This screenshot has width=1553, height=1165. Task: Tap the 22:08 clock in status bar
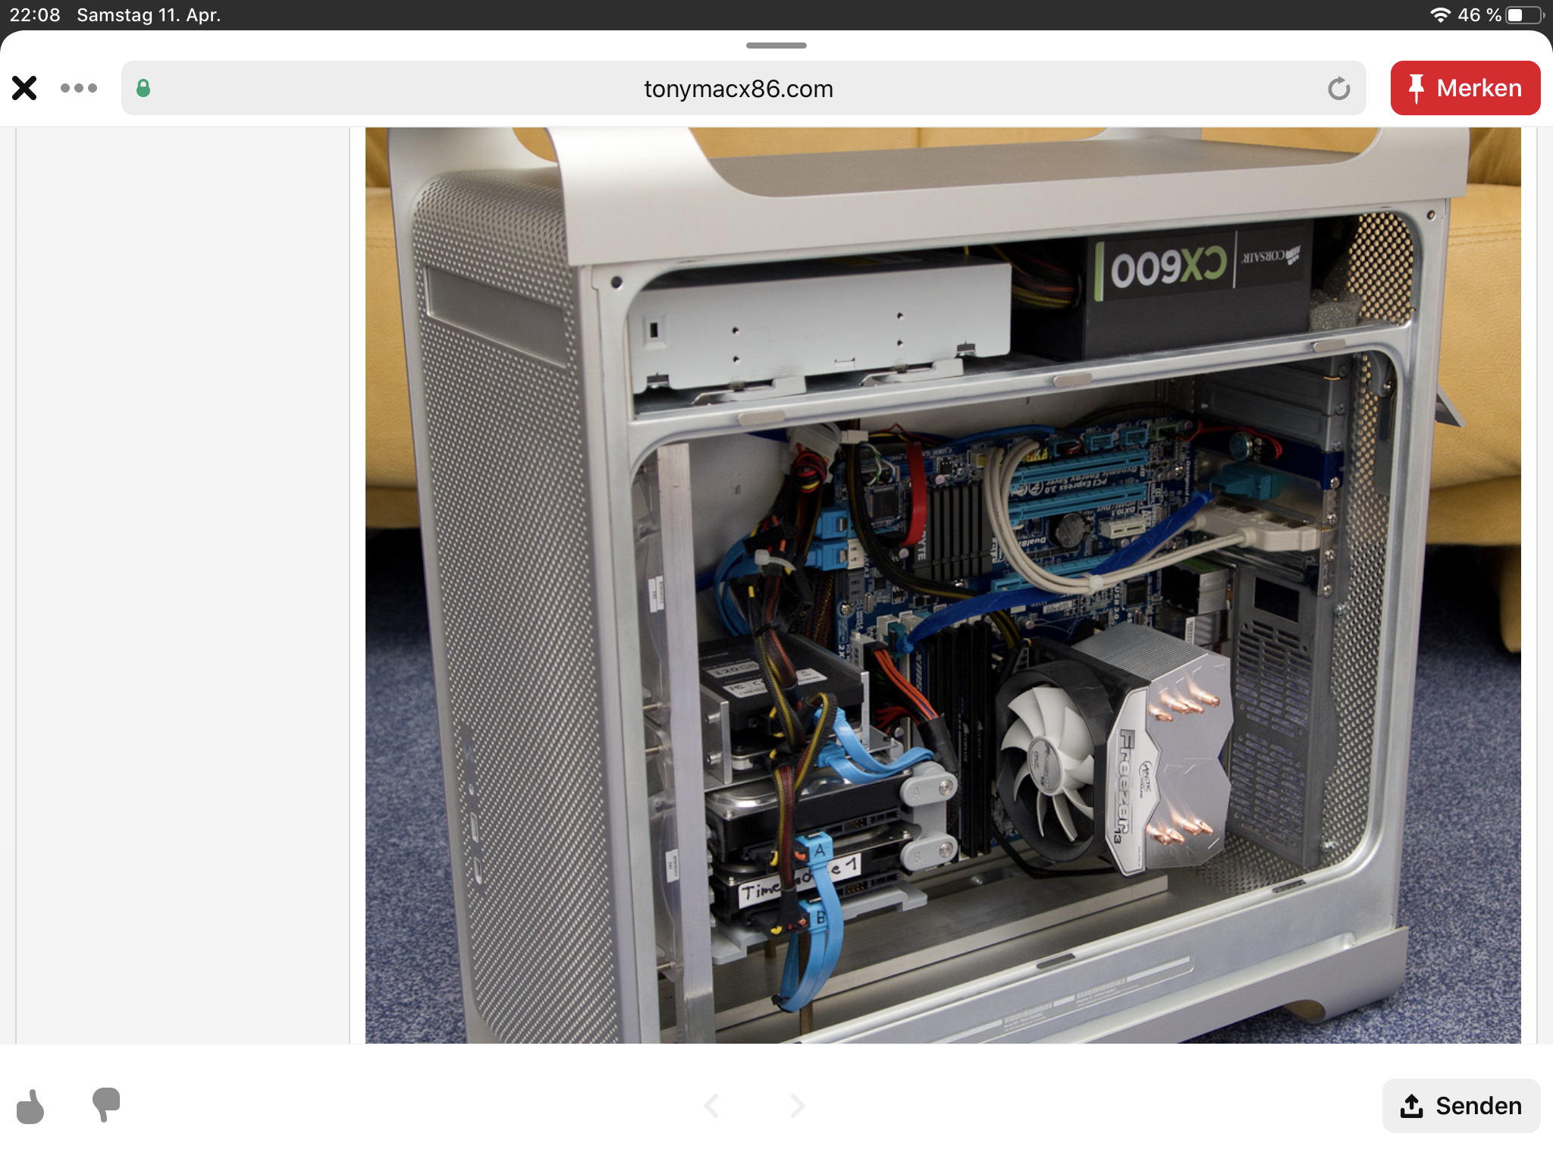tap(35, 15)
